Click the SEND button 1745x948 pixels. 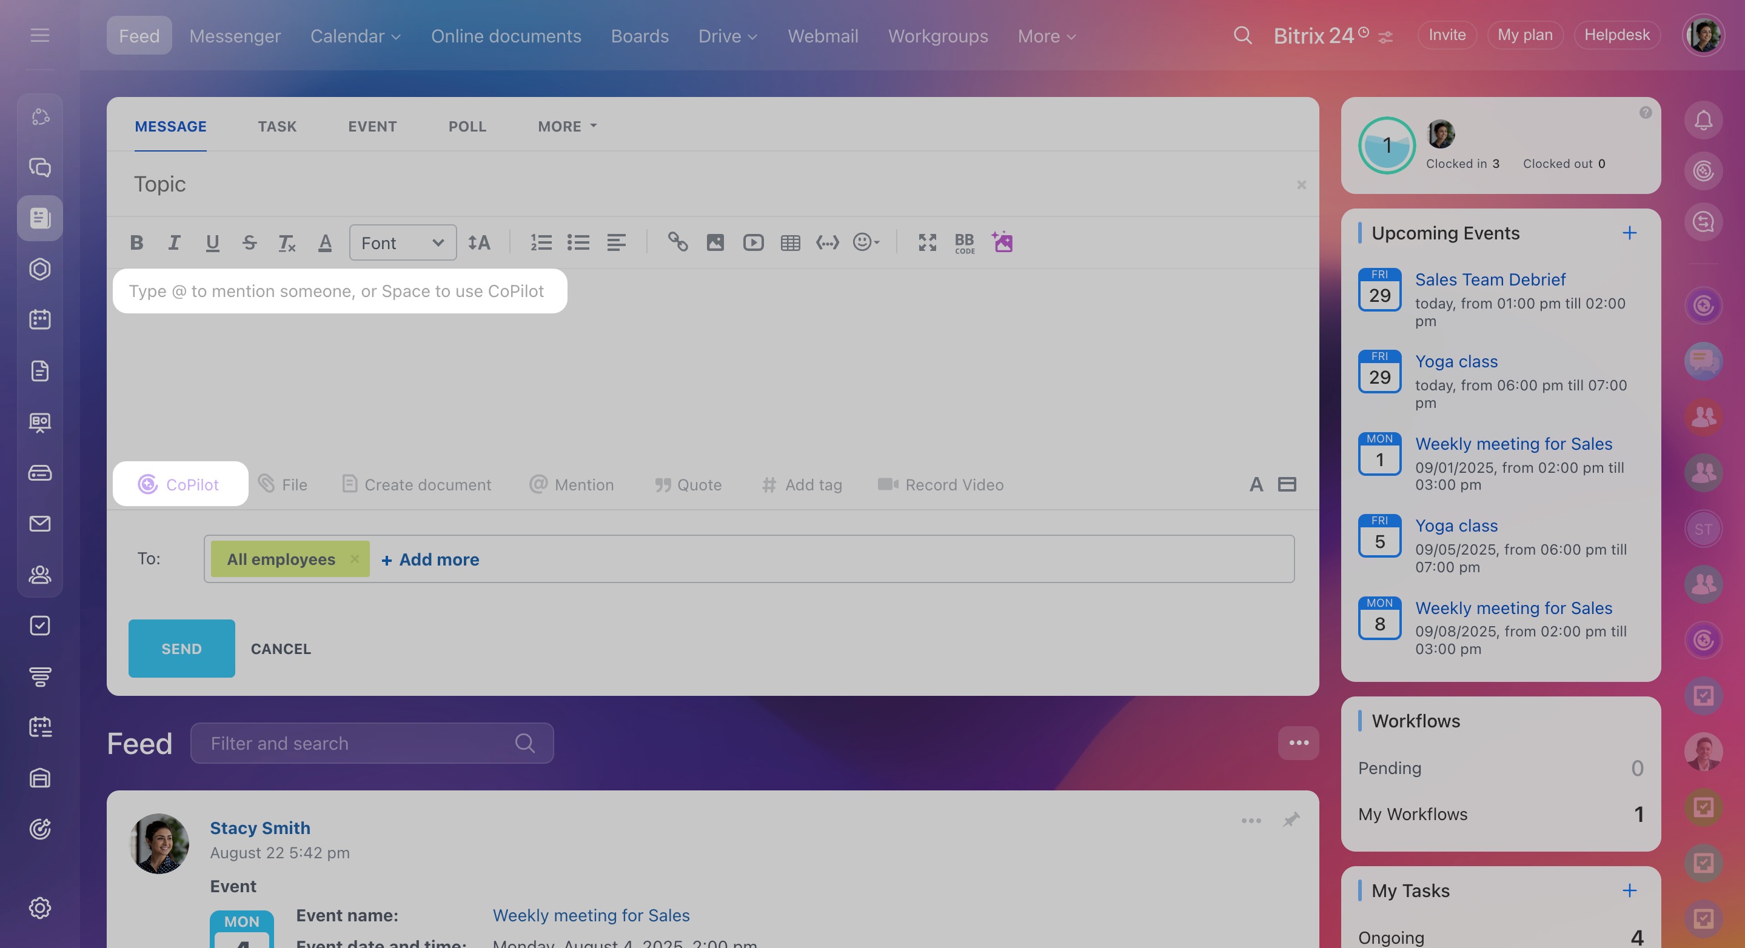[x=181, y=649]
